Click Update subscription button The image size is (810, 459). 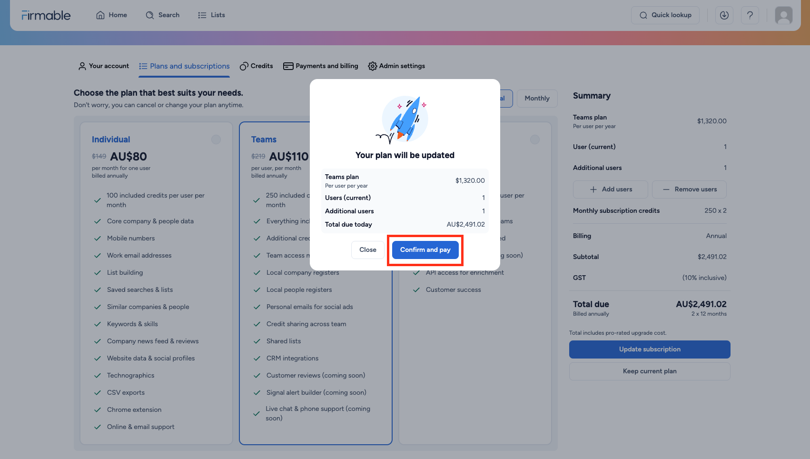(x=650, y=349)
